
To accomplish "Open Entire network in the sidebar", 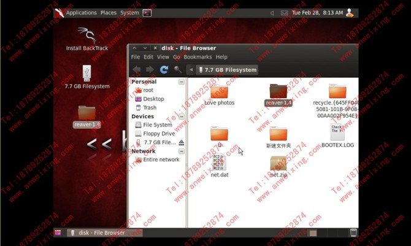I will (x=157, y=160).
